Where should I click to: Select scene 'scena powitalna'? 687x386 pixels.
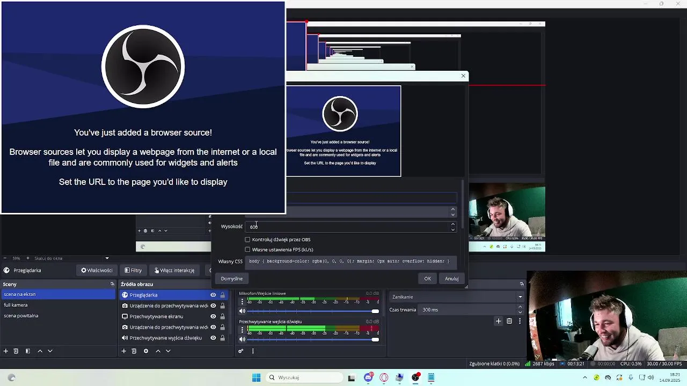tap(59, 316)
